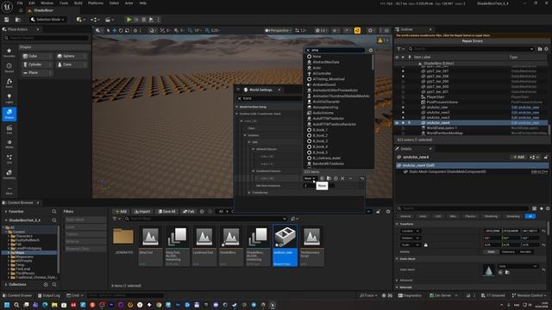Place a Cone shape actor

(x=71, y=65)
